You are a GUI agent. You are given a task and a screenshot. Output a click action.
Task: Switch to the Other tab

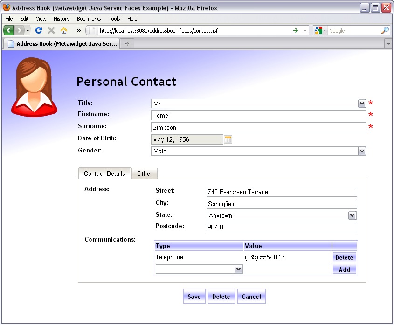pos(144,173)
